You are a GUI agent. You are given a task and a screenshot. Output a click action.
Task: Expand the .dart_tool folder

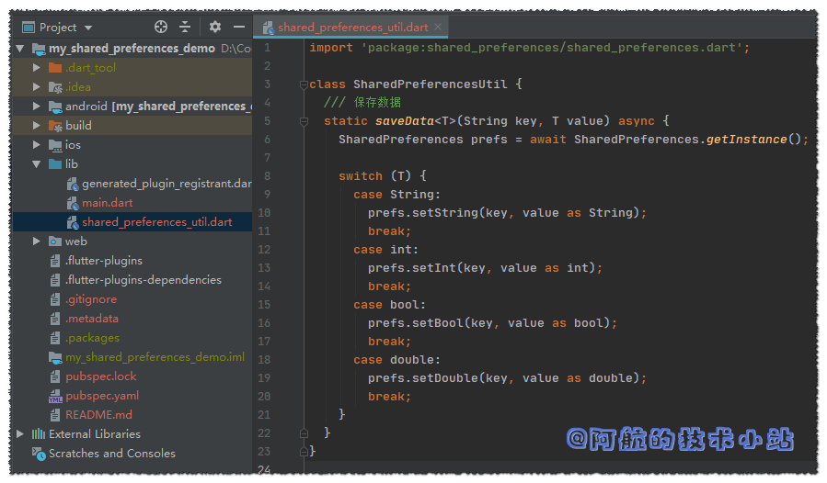tap(37, 67)
